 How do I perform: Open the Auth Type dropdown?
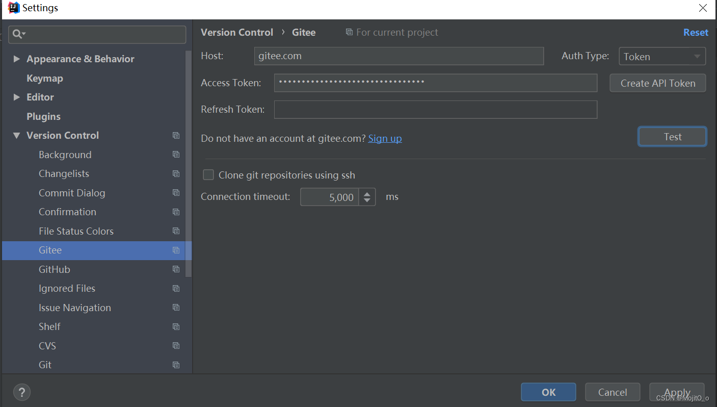662,56
